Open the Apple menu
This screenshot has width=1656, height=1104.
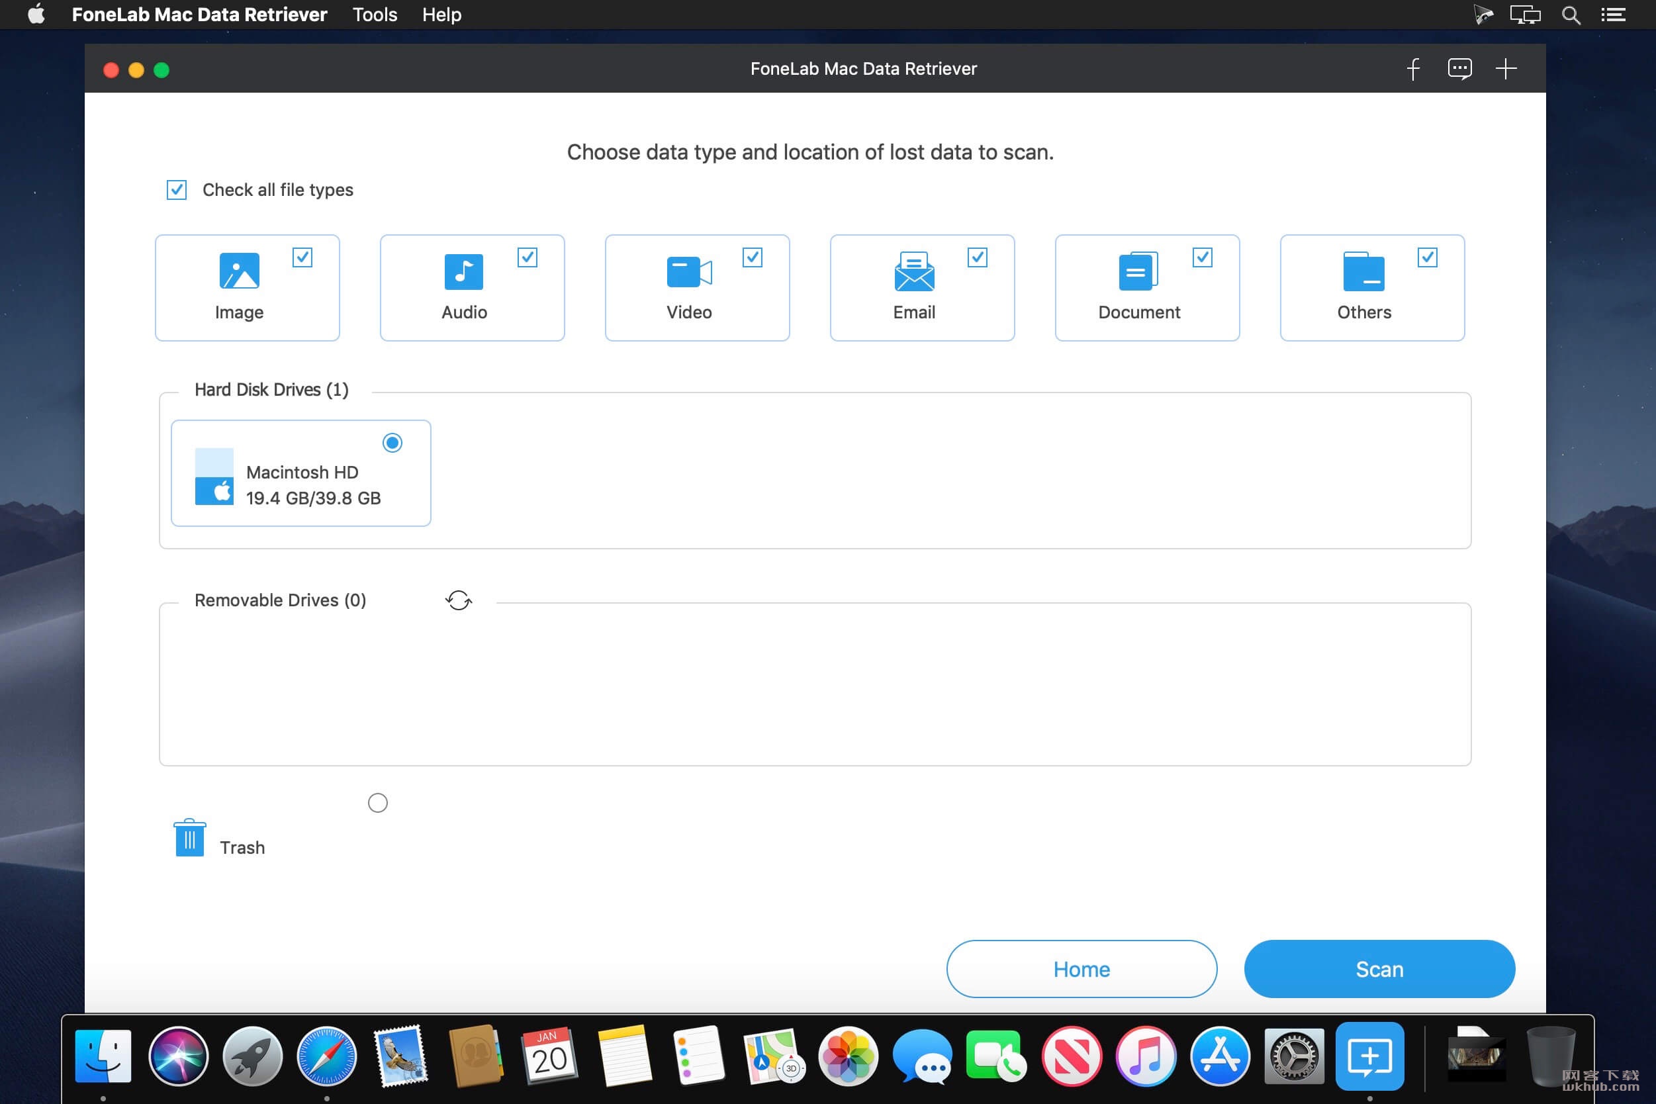[36, 14]
